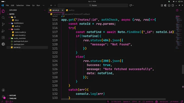Open Copilot status icon in status bar
The width and height of the screenshot is (184, 103).
pos(157,102)
